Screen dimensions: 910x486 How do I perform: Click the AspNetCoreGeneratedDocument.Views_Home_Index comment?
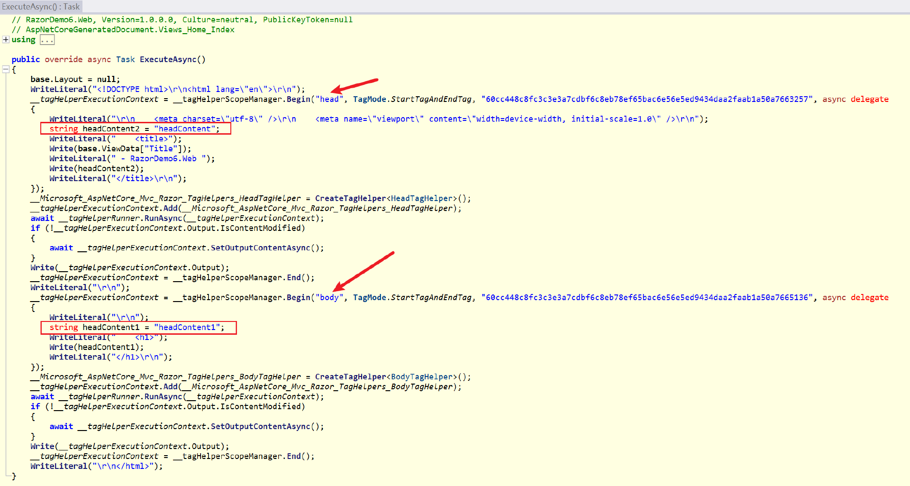pyautogui.click(x=123, y=29)
